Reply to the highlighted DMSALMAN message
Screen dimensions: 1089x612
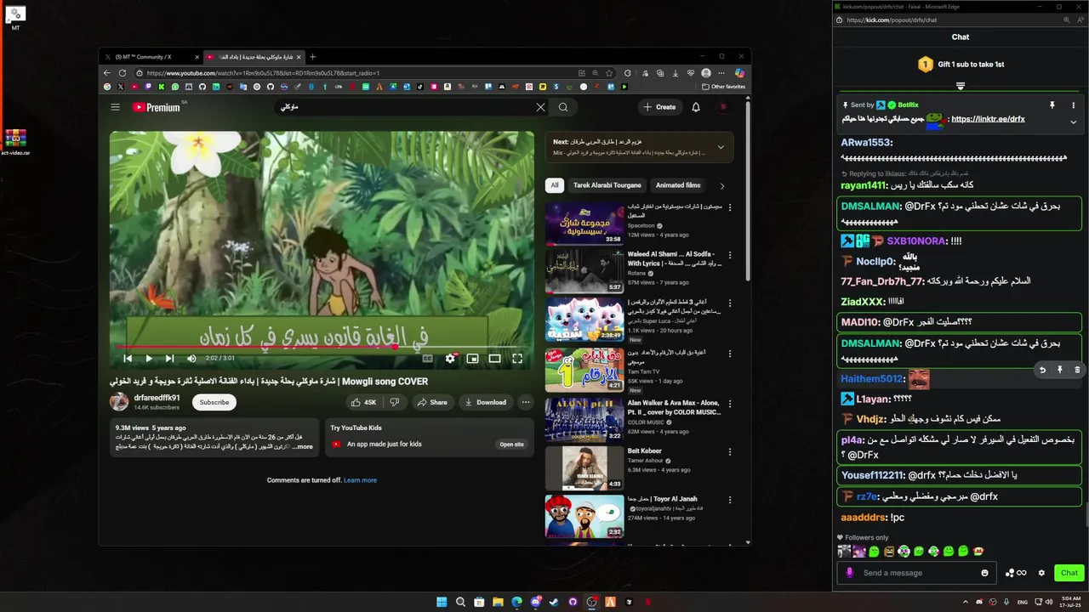click(1042, 370)
